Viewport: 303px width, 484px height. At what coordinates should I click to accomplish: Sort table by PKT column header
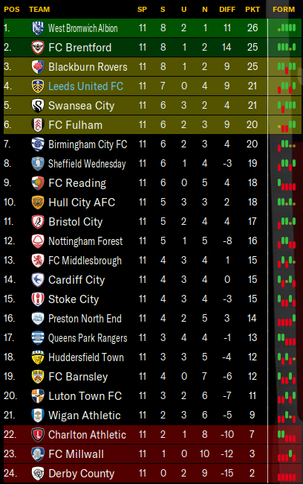tap(252, 9)
